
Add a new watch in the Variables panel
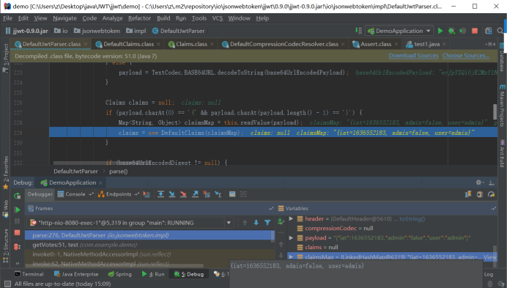pos(281,221)
